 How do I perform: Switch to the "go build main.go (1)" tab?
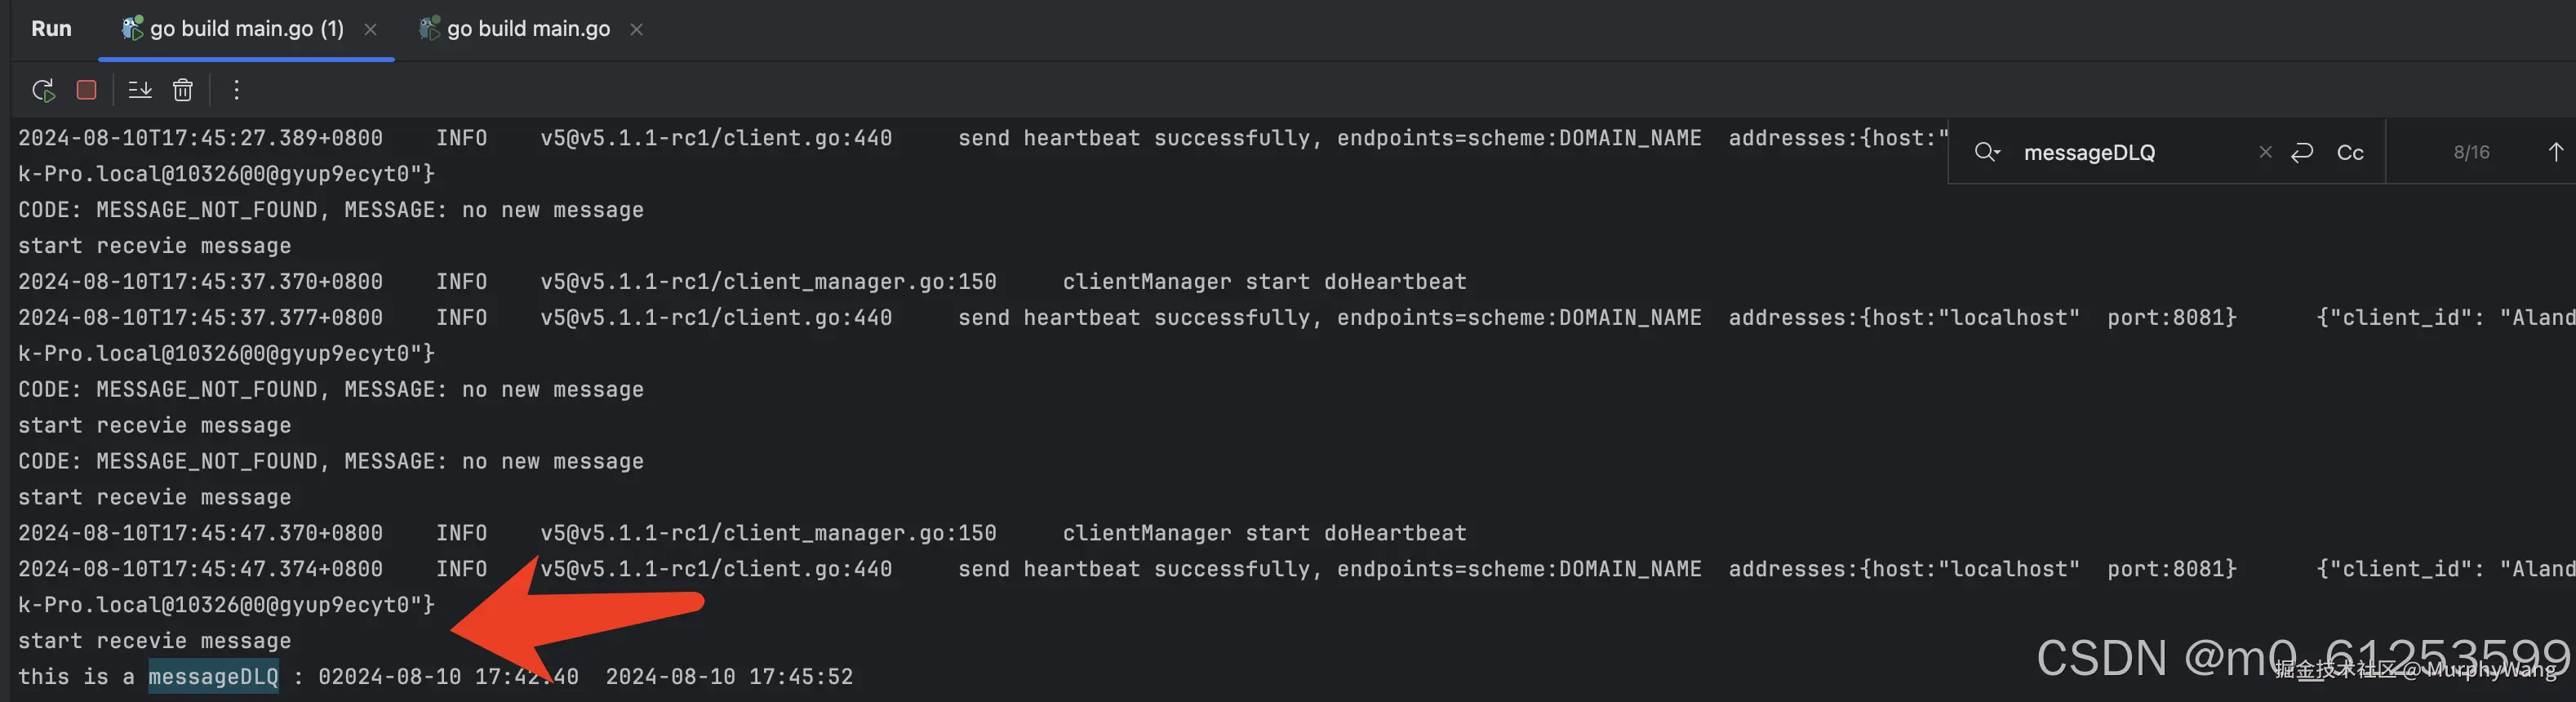[246, 29]
